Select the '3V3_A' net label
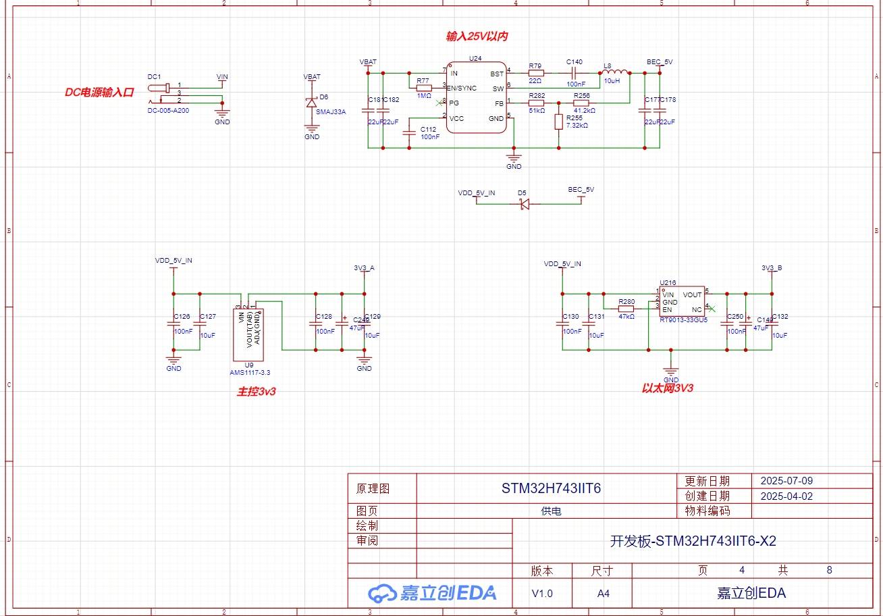This screenshot has width=883, height=616. [x=364, y=267]
